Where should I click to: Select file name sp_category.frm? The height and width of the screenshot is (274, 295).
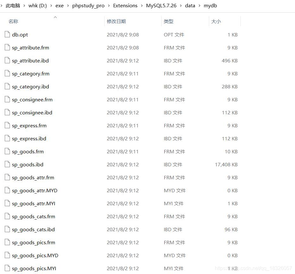click(31, 74)
